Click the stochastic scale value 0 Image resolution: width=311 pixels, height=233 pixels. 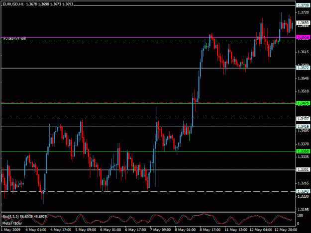298,224
